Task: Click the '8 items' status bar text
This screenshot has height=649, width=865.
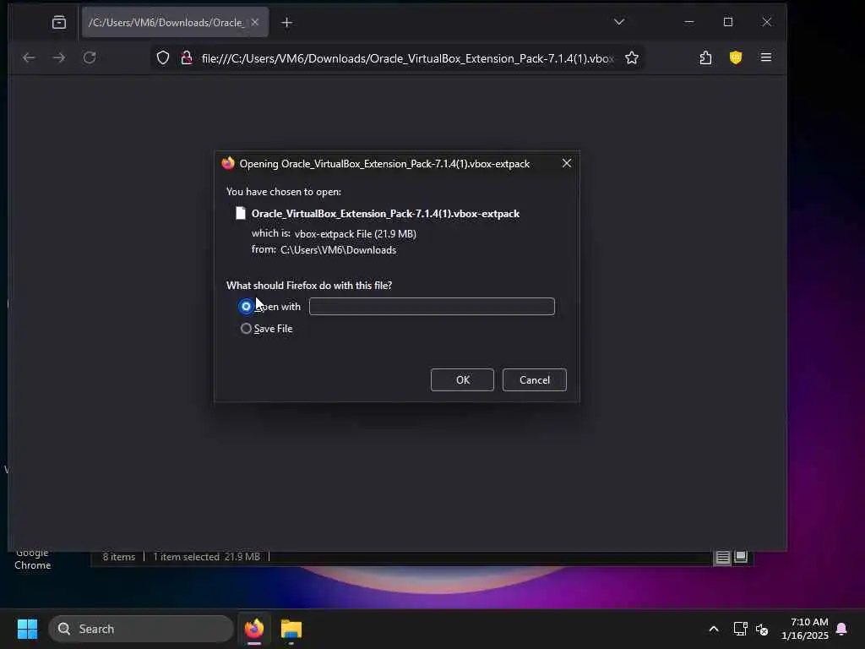Action: (x=118, y=557)
